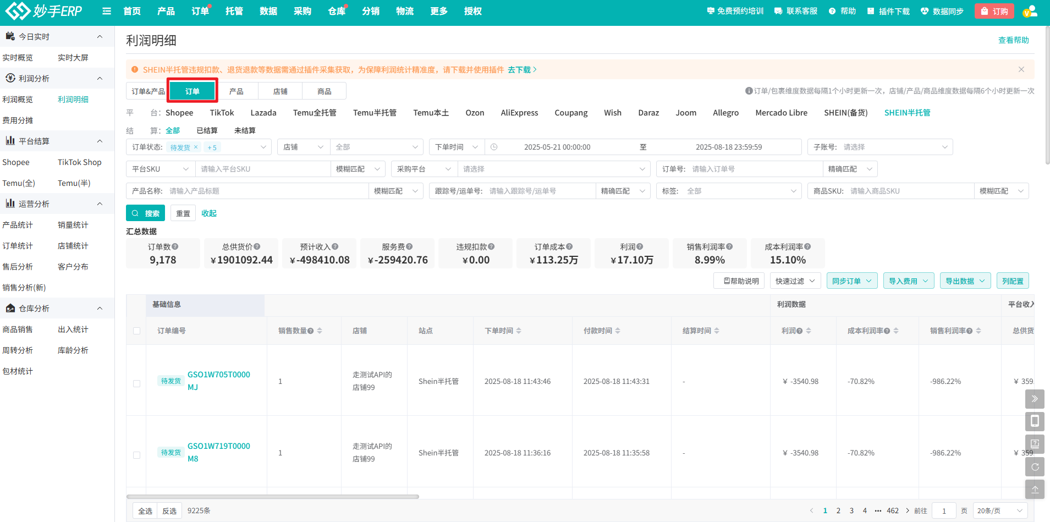Open the 订单状态 dropdown

click(x=199, y=147)
